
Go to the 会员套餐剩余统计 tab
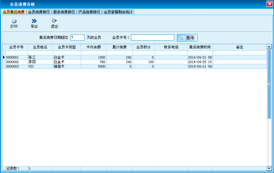tap(118, 12)
